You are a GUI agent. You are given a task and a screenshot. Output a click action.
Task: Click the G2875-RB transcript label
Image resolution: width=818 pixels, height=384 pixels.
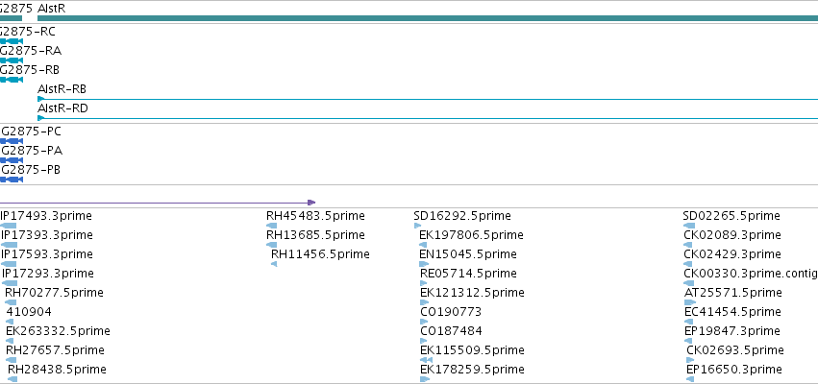point(30,70)
